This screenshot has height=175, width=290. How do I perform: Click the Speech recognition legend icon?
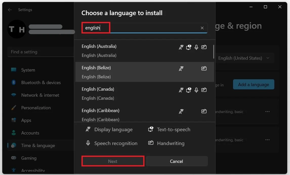pos(88,143)
